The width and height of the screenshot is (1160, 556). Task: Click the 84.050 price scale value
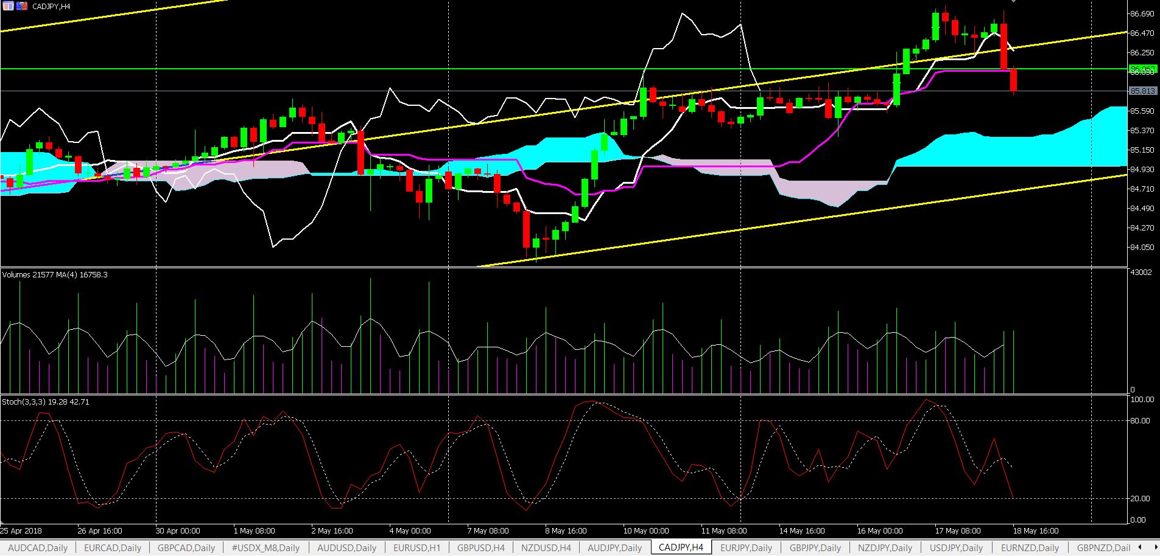(1142, 247)
